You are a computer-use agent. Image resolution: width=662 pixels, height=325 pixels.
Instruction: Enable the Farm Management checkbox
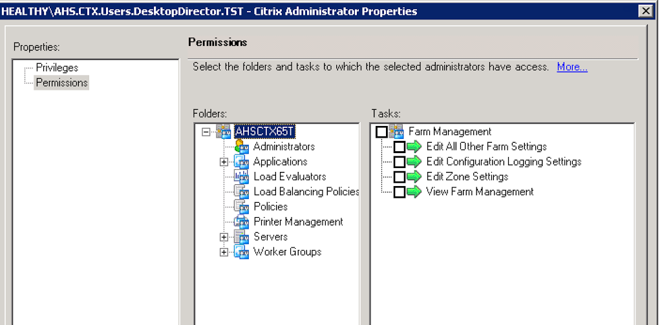(381, 132)
